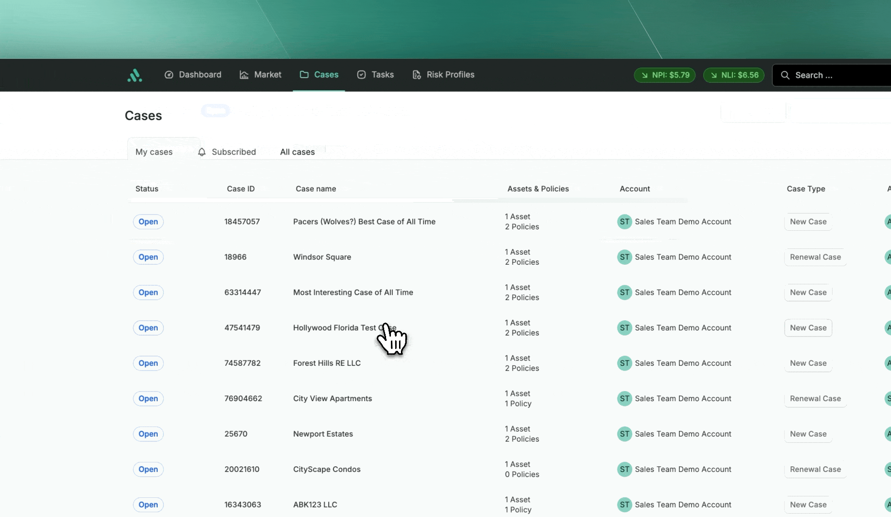
Task: Click the NLI: $6.56 indicator badge
Action: coord(733,75)
